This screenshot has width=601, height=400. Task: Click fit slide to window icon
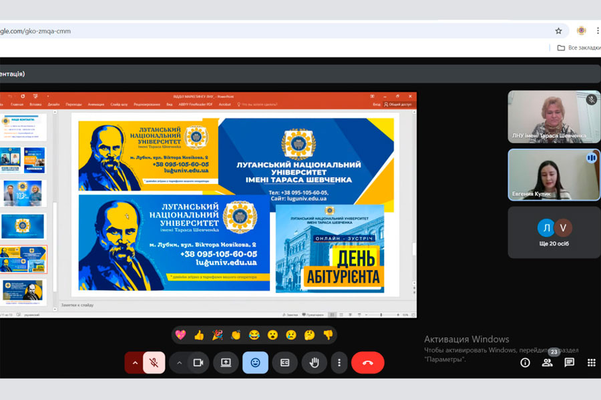coord(413,315)
